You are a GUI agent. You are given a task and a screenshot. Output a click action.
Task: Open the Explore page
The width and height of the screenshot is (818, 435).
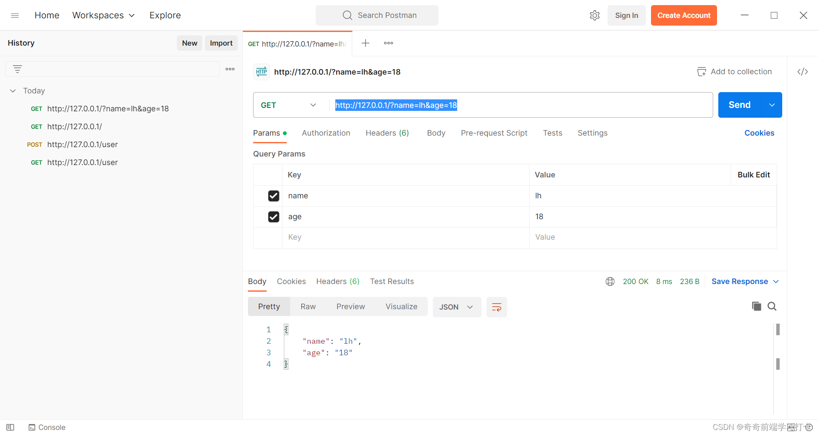(165, 15)
